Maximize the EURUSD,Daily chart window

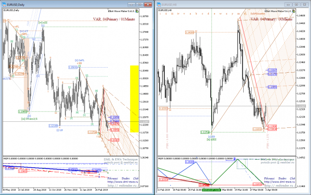[140, 4]
